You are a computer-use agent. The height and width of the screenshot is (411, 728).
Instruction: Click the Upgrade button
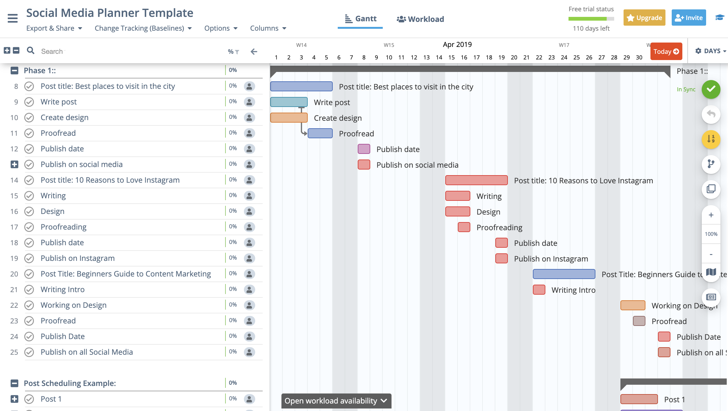pos(644,18)
